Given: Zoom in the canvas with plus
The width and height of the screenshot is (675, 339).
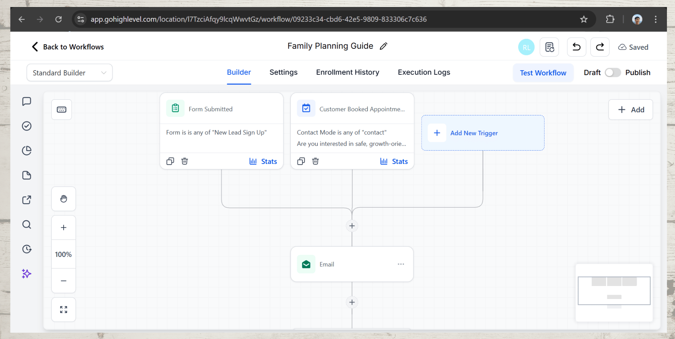Looking at the screenshot, I should [64, 228].
